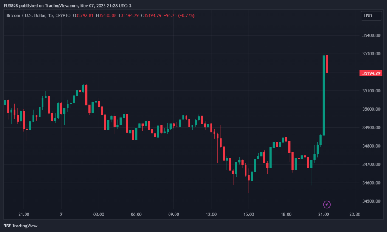Select the 15 interval label in the legend

click(50, 15)
